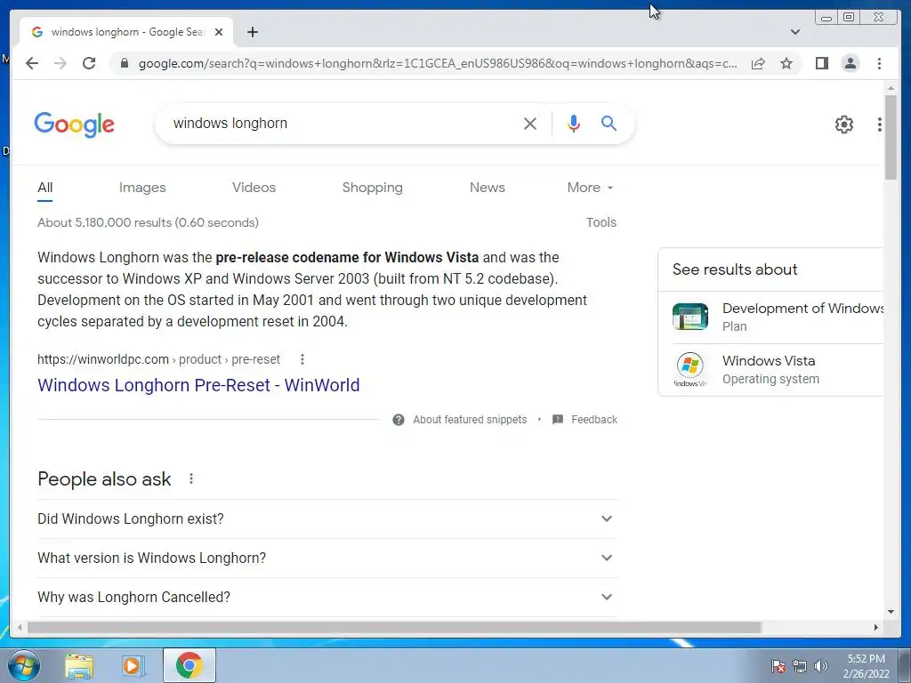
Task: Expand Did Windows Longhorn exist?
Action: coord(327,518)
